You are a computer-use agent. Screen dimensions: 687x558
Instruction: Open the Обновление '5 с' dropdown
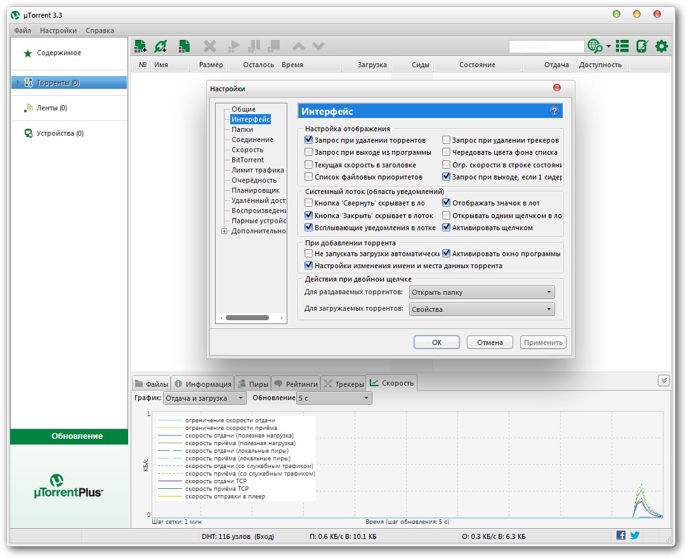tap(334, 398)
